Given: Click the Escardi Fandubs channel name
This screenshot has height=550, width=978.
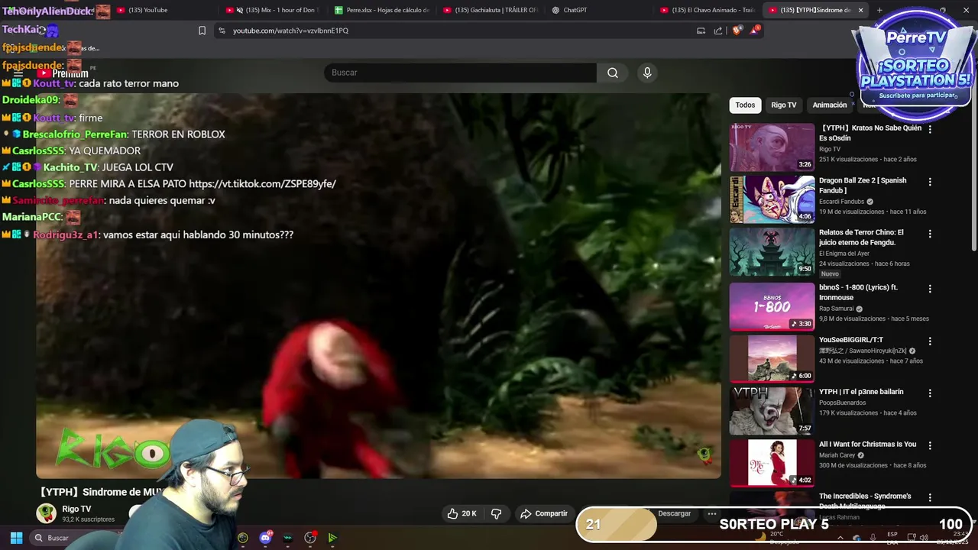Looking at the screenshot, I should click(x=842, y=202).
